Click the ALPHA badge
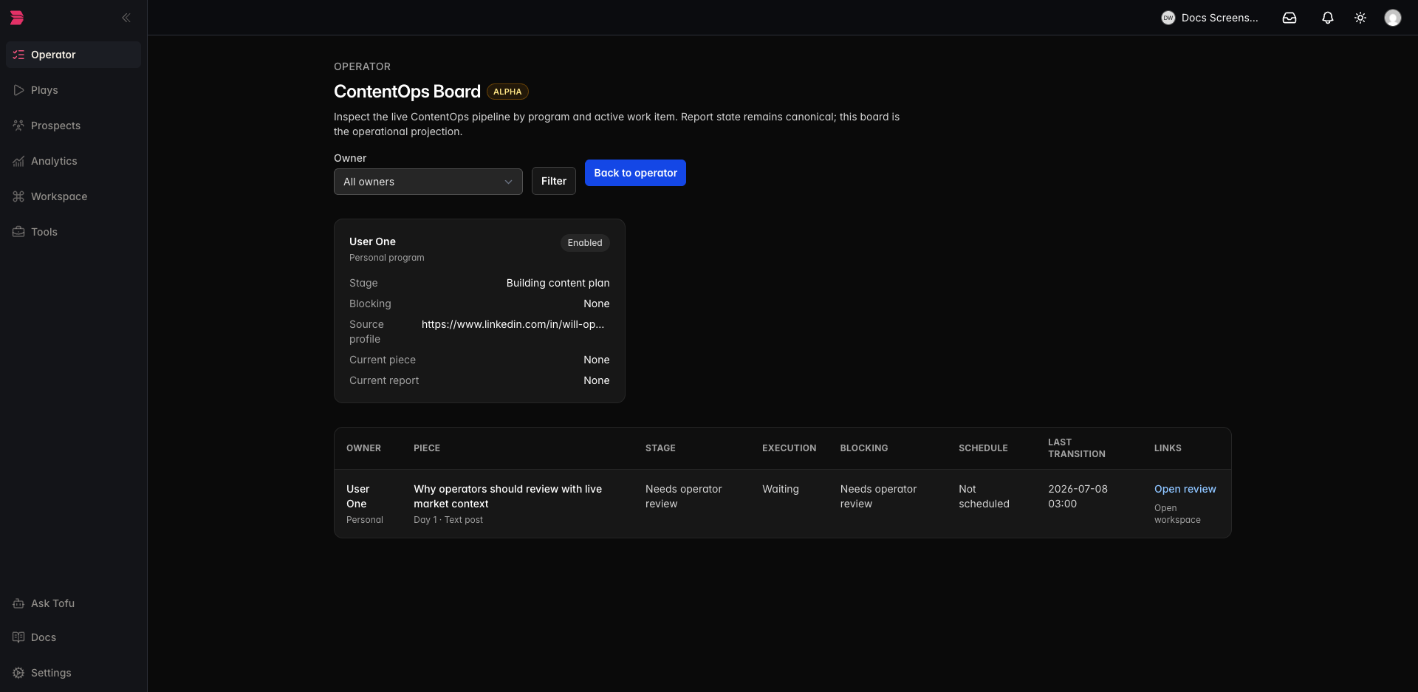This screenshot has width=1418, height=692. pos(507,92)
